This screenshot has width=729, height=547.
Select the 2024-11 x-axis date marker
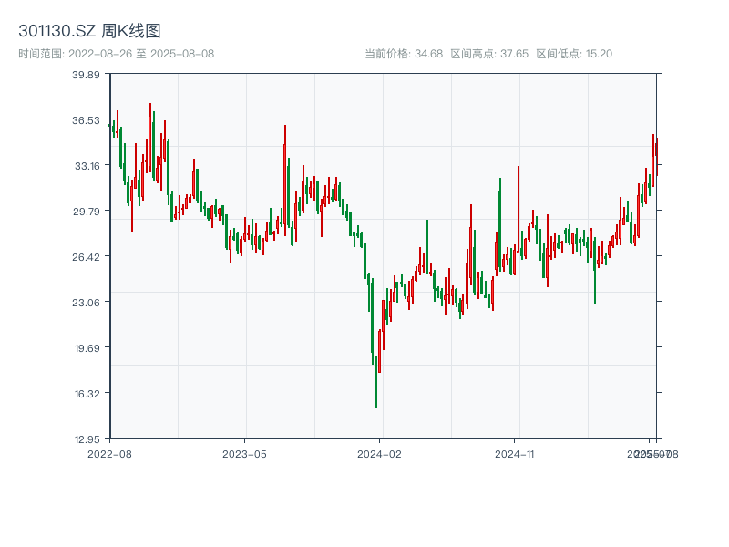pos(516,453)
